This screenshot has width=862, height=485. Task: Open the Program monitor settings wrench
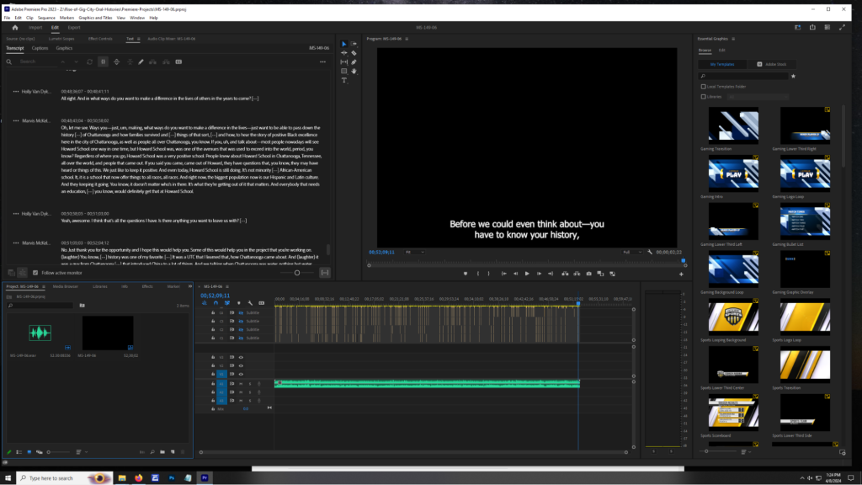tap(650, 252)
